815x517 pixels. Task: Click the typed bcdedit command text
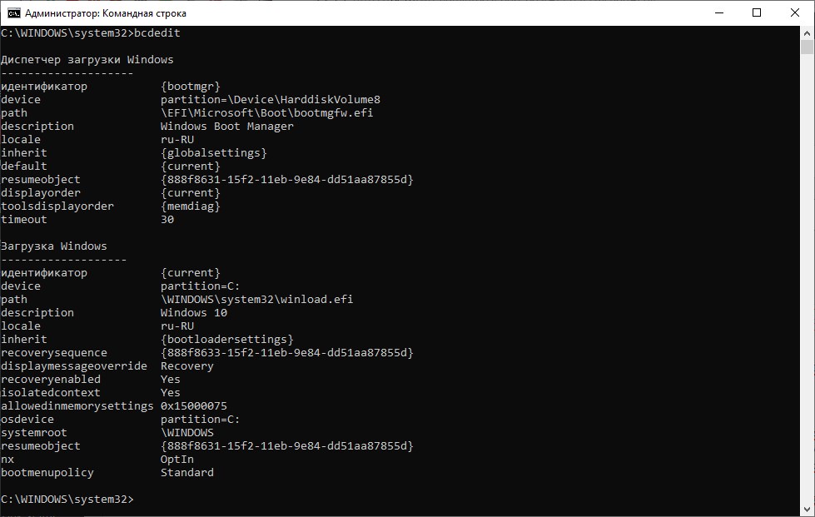click(157, 33)
